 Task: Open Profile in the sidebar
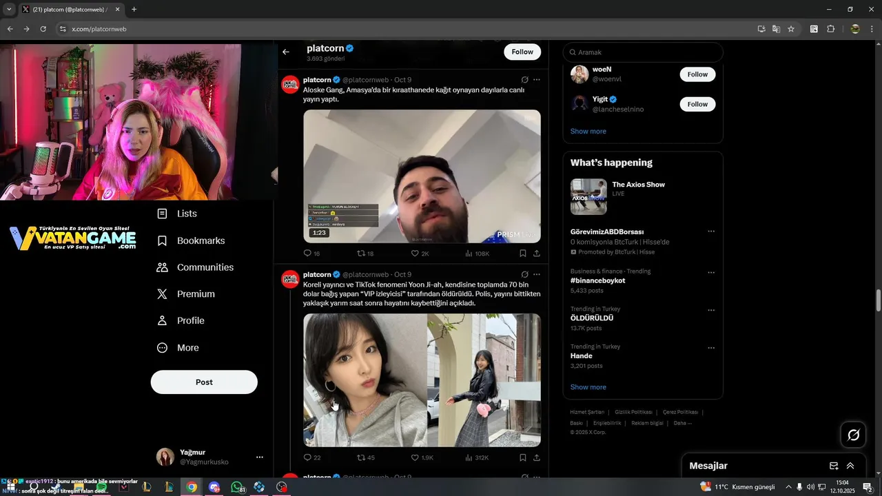pos(181,320)
